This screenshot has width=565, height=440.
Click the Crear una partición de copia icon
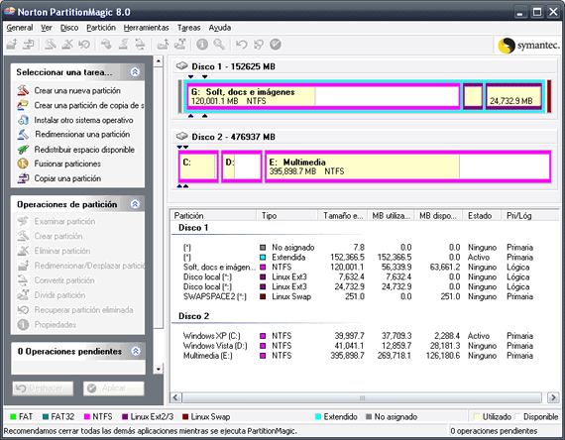[x=23, y=105]
